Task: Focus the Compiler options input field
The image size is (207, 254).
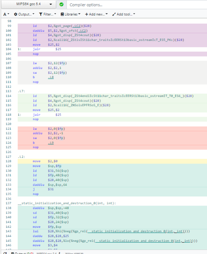Action: tap(137, 5)
